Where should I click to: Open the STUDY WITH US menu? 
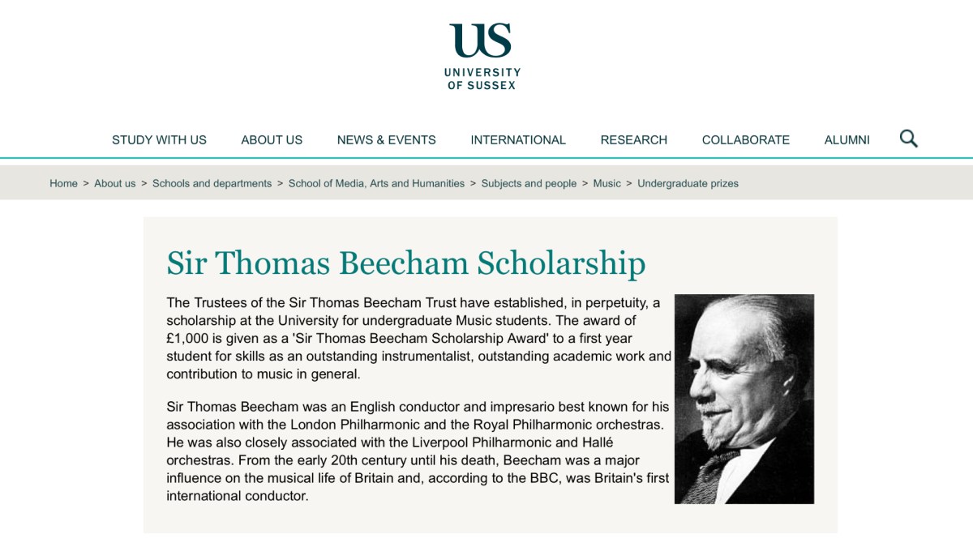[159, 139]
